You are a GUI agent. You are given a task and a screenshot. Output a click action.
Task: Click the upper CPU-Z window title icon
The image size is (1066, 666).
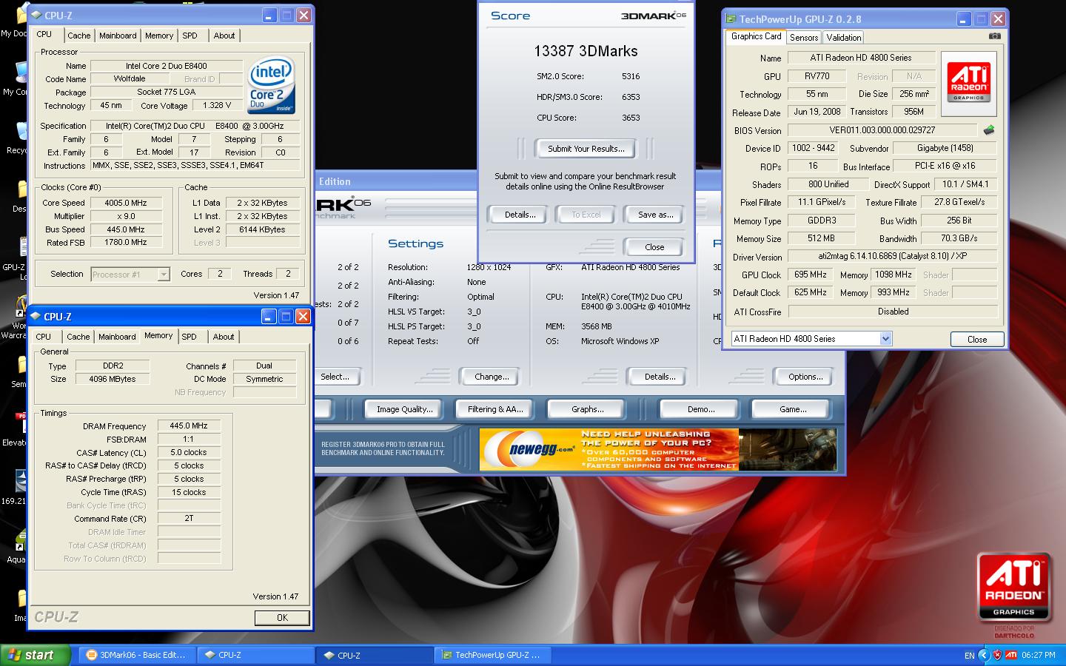[x=36, y=15]
